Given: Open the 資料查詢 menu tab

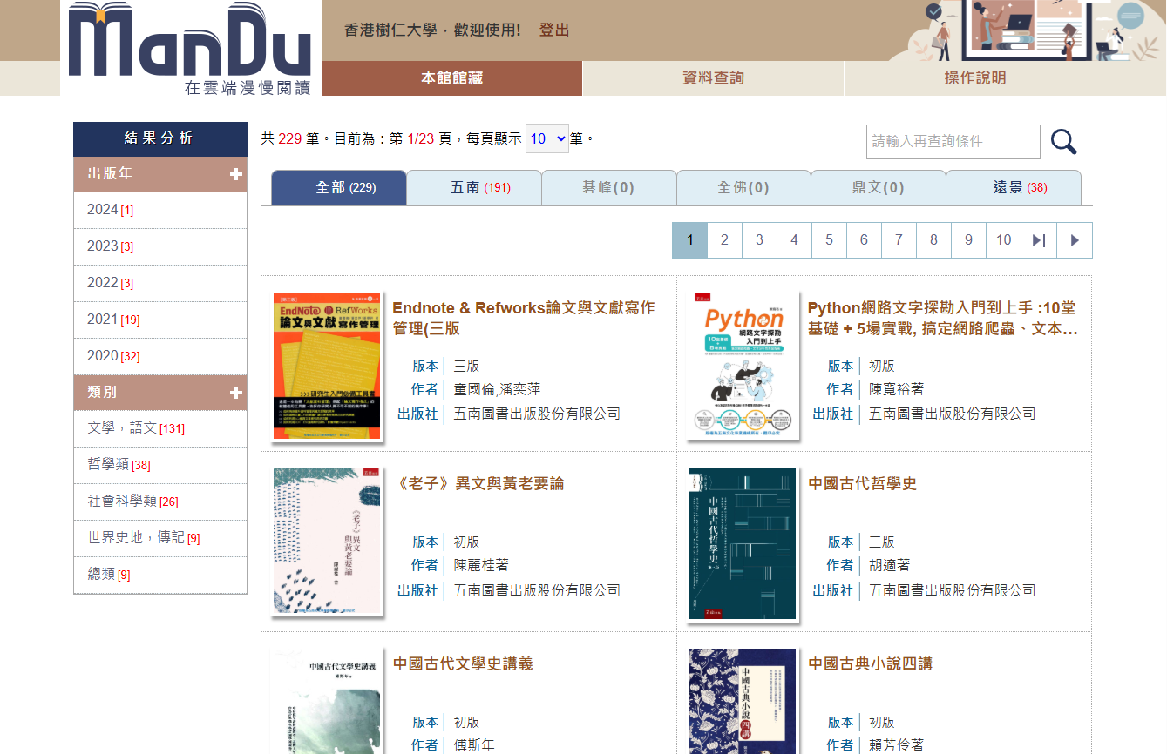Looking at the screenshot, I should click(x=713, y=78).
